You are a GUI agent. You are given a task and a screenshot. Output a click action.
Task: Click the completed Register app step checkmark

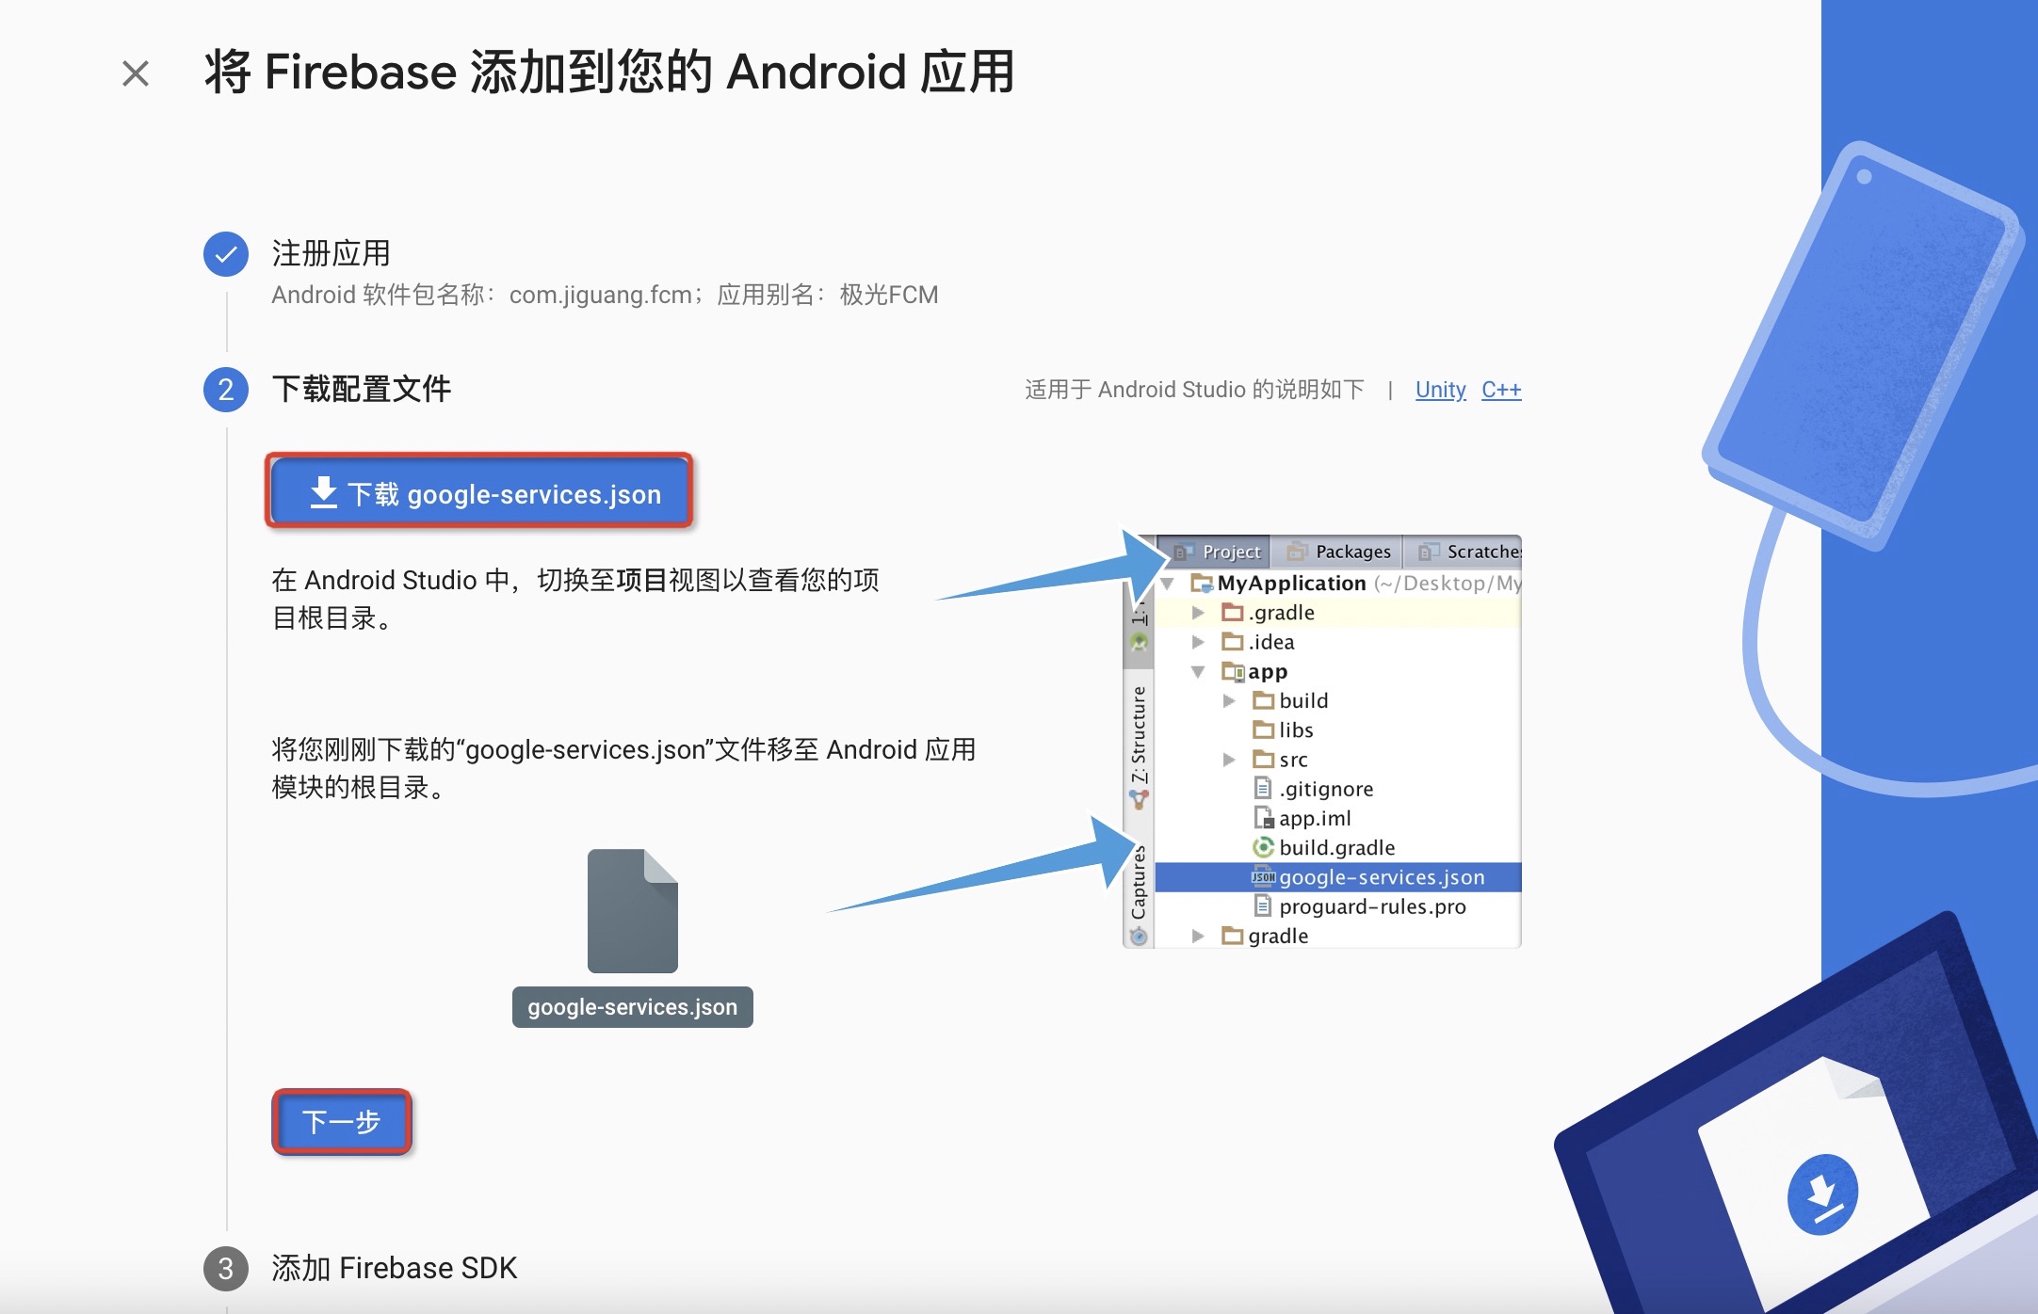226,254
